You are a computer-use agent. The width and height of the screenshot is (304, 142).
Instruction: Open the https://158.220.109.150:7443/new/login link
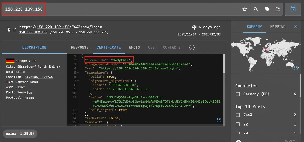(x=61, y=27)
